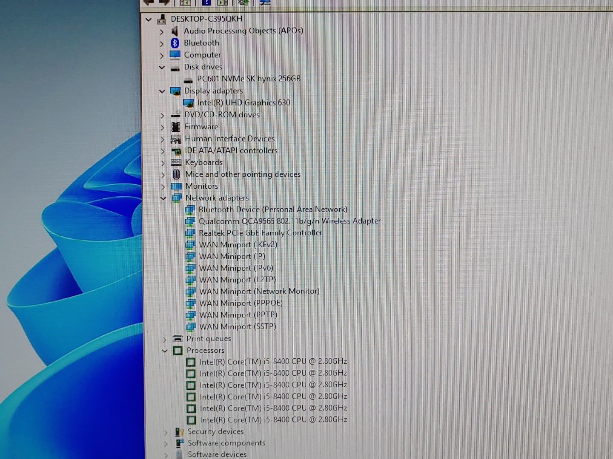Click the Show/Hide Console Tree toolbar icon

click(185, 3)
